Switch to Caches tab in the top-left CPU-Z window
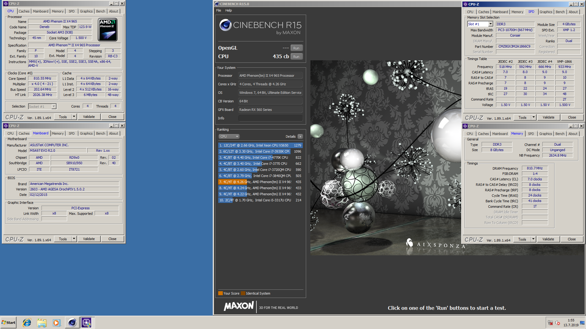Image resolution: width=586 pixels, height=329 pixels. [24, 11]
